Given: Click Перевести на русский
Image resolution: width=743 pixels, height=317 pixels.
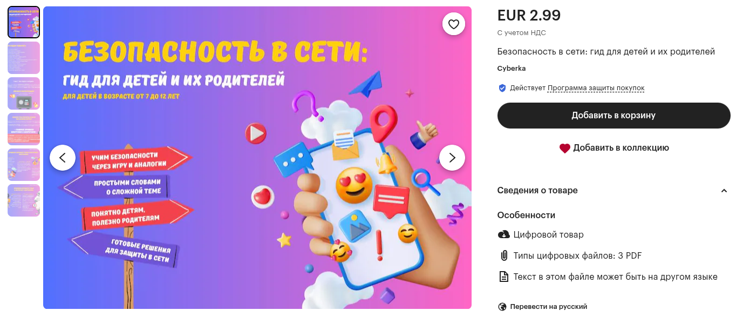Looking at the screenshot, I should point(548,307).
